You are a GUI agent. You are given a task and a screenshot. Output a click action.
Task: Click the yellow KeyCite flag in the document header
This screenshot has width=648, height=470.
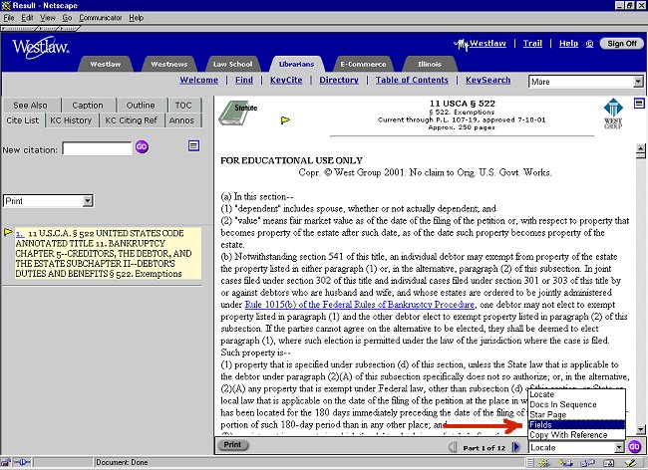point(285,120)
